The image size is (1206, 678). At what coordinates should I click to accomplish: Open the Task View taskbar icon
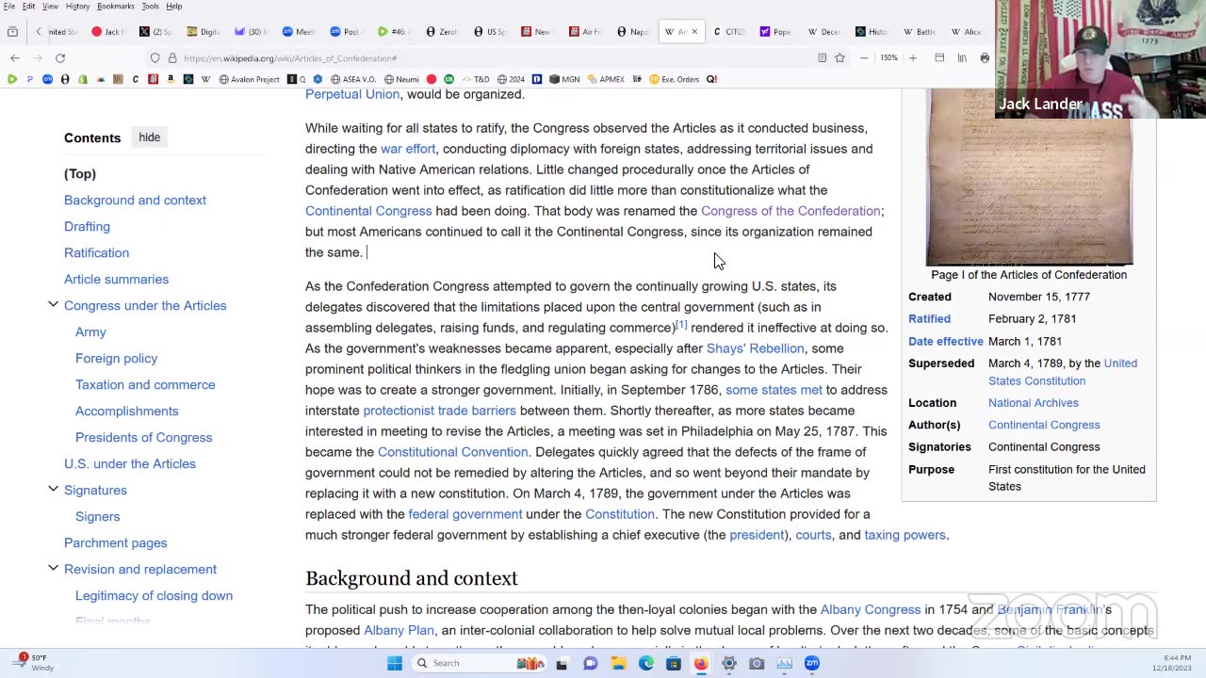click(x=562, y=663)
